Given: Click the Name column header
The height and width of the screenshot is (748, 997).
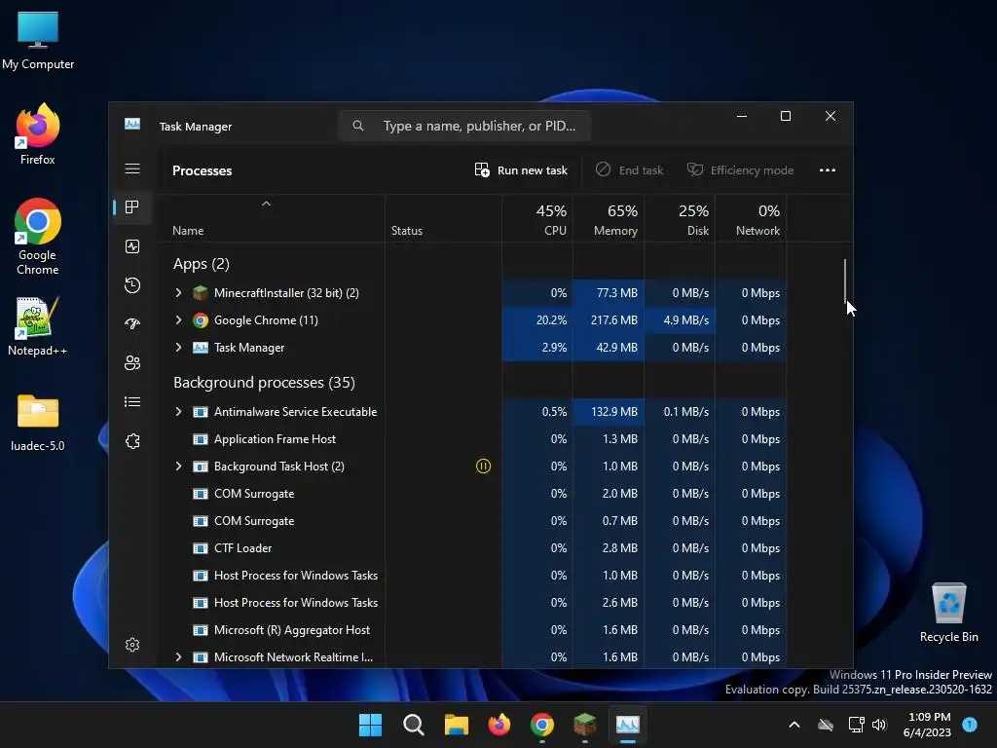Looking at the screenshot, I should (x=271, y=219).
